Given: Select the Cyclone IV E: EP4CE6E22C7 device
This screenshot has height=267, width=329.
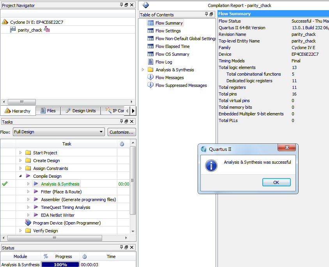Looking at the screenshot, I should click(37, 22).
